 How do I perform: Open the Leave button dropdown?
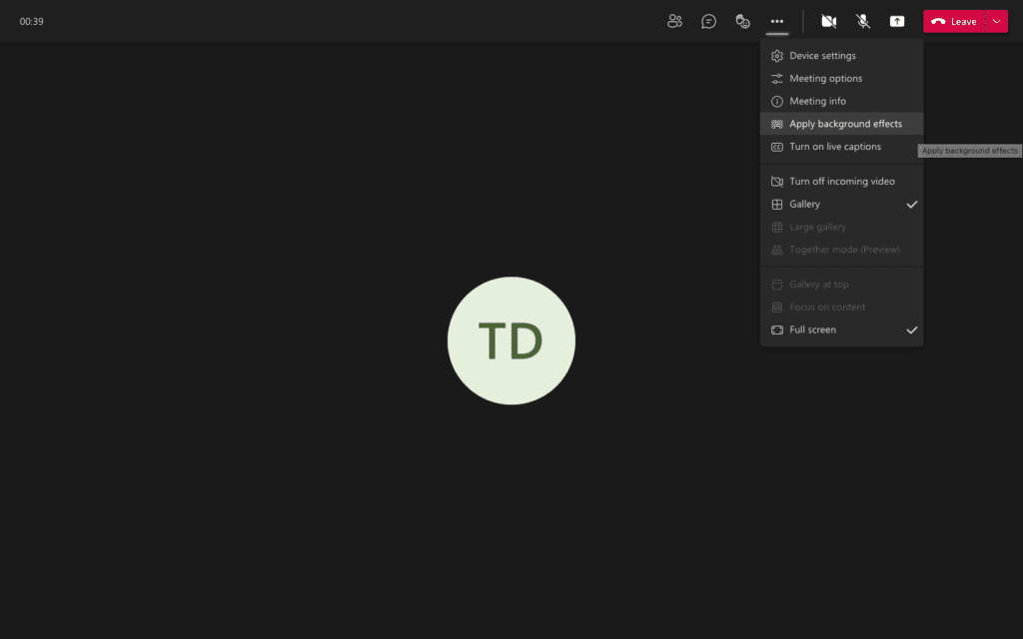(x=996, y=21)
